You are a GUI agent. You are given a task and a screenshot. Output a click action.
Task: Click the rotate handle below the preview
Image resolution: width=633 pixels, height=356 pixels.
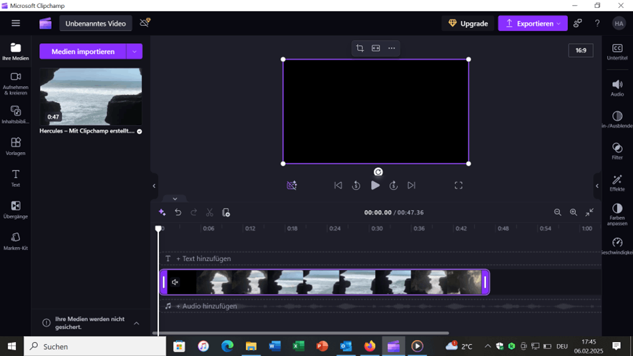[378, 172]
